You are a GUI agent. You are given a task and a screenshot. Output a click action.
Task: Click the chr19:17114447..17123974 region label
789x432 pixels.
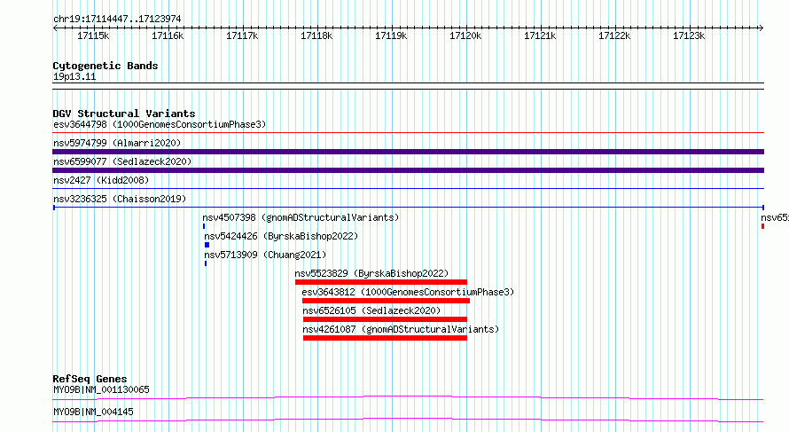117,19
